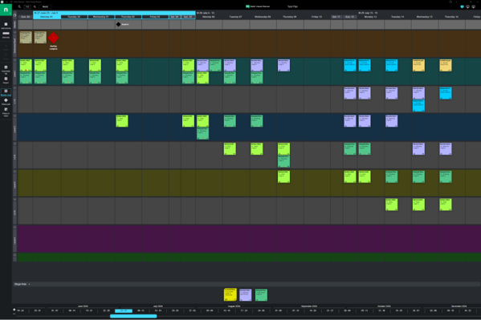This screenshot has height=320, width=481.
Task: Click the zoom out magnifier icon
Action: [x=19, y=6]
